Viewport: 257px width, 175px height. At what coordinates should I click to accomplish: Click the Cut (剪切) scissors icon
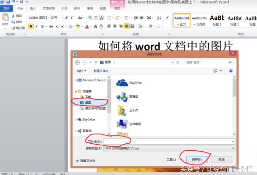(13, 16)
